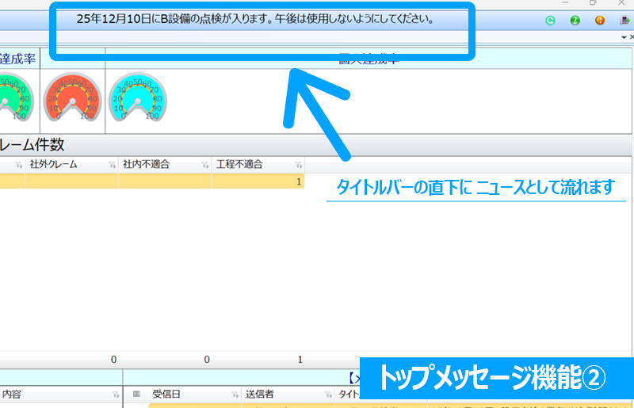Click the orange exclamation alert icon
The height and width of the screenshot is (408, 634).
(600, 21)
